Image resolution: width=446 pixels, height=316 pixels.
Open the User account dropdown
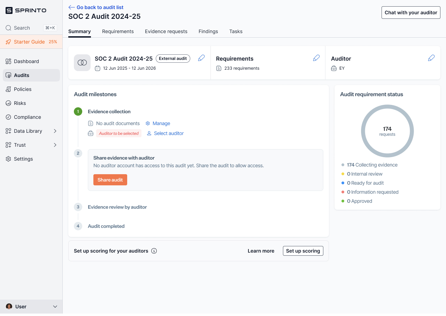coord(55,307)
